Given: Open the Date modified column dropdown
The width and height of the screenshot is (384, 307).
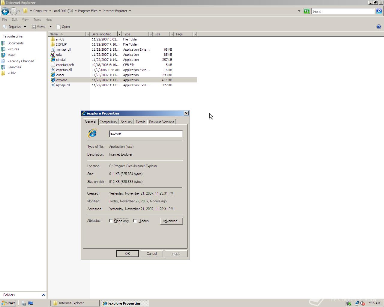Looking at the screenshot, I should [x=119, y=34].
